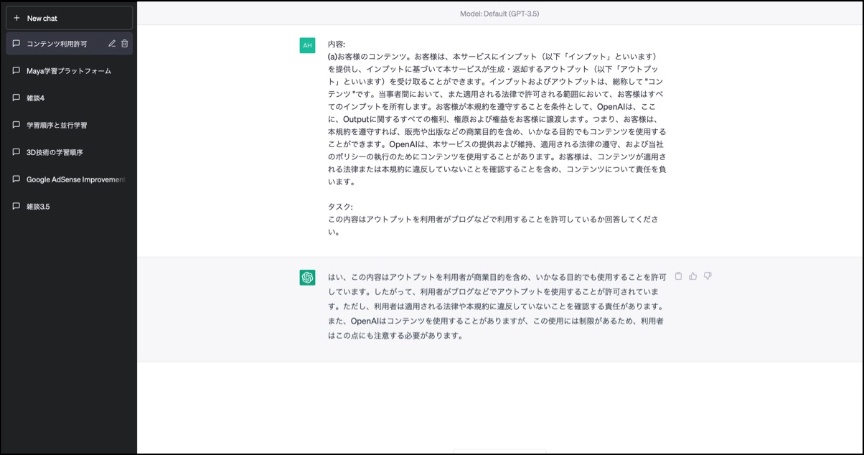Viewport: 864px width, 455px height.
Task: Start a New chat
Action: 69,18
